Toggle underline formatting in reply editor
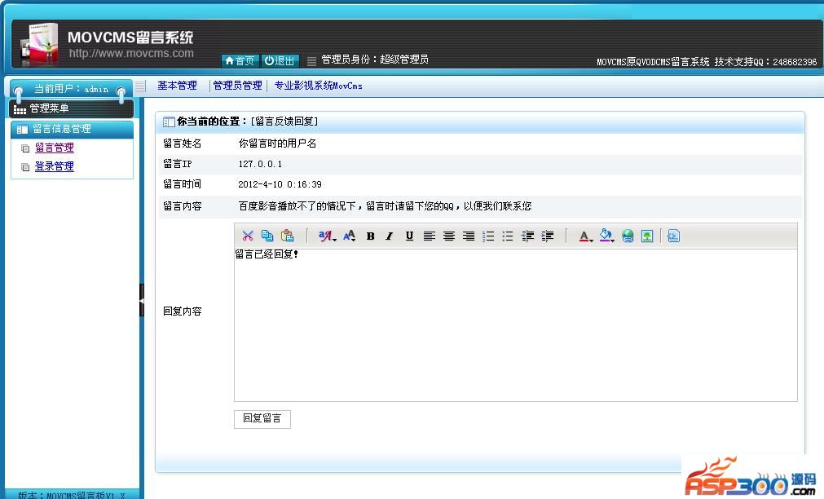Screen dimensions: 824x499 pos(409,236)
